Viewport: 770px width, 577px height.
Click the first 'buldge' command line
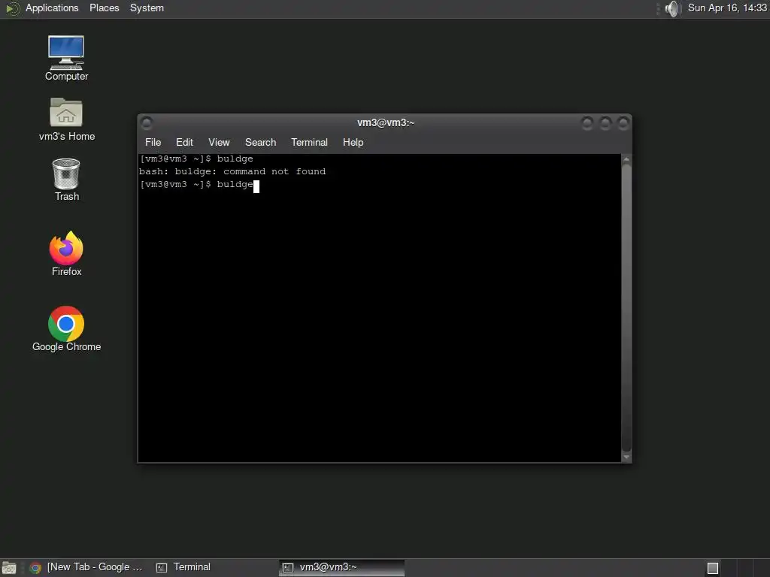196,159
